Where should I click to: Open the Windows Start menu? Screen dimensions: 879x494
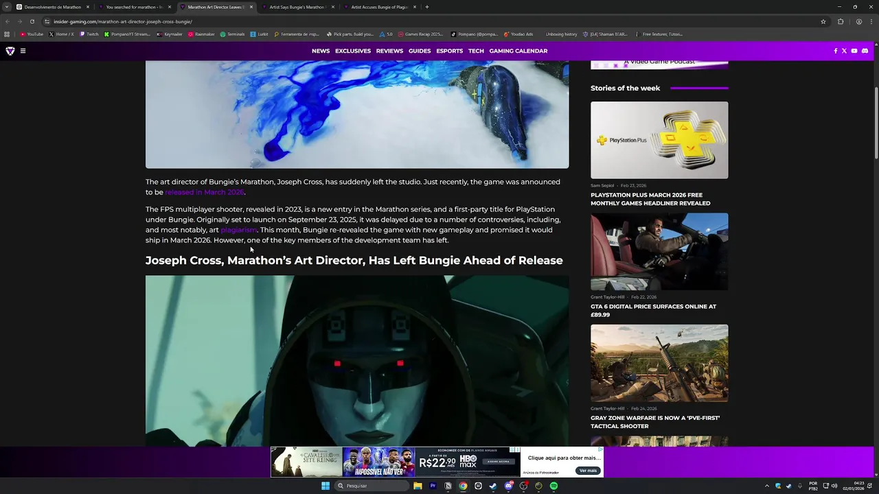[326, 486]
